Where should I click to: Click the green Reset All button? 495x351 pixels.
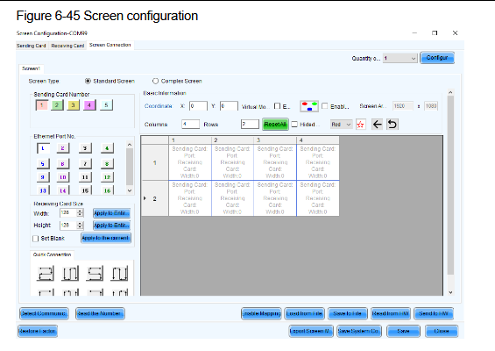tap(275, 125)
